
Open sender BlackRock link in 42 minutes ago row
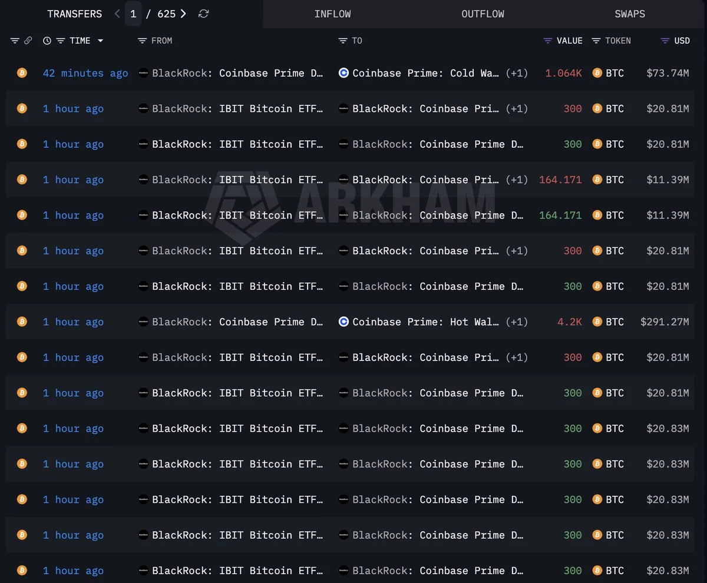click(237, 73)
